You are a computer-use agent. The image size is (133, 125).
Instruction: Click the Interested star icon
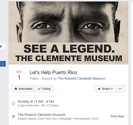tap(16, 88)
